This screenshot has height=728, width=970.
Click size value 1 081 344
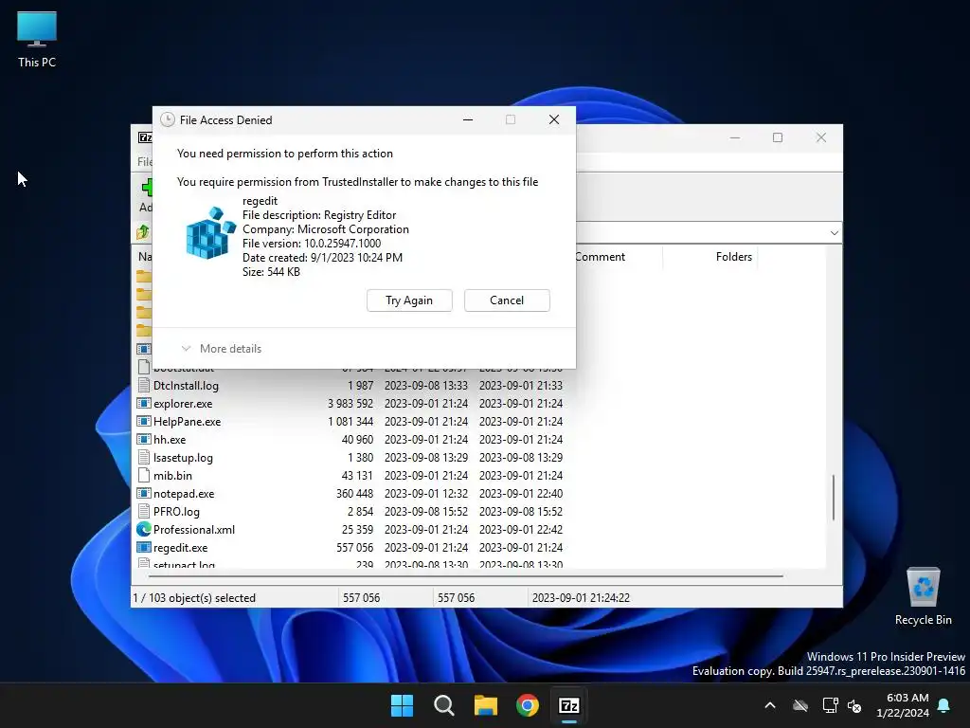[x=350, y=422]
